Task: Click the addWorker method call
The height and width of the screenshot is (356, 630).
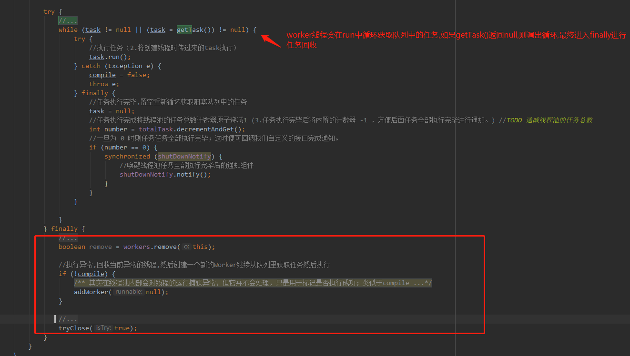Action: coord(91,292)
